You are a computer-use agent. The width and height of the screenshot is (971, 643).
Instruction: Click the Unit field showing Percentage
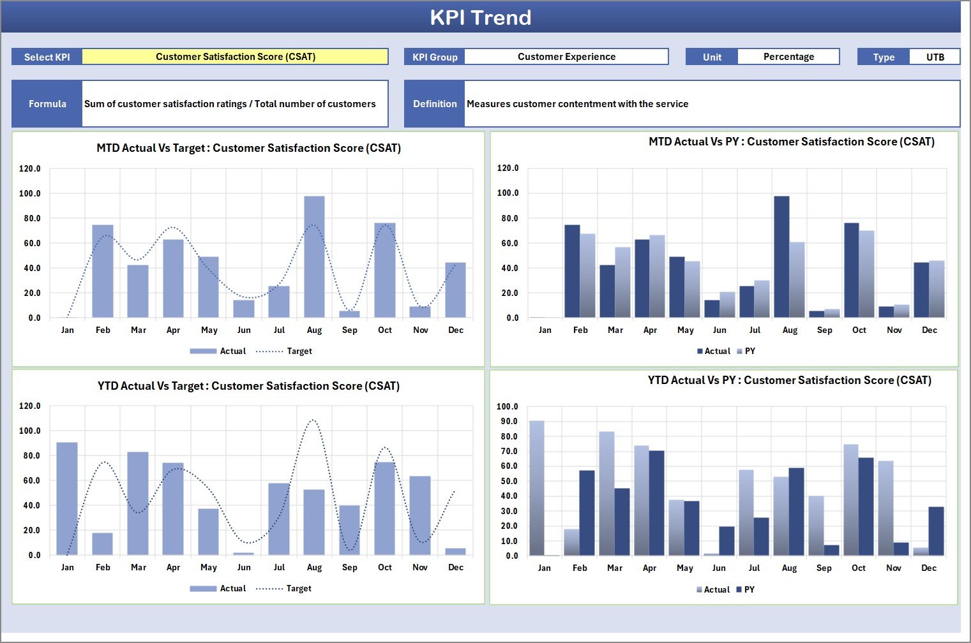click(x=788, y=56)
